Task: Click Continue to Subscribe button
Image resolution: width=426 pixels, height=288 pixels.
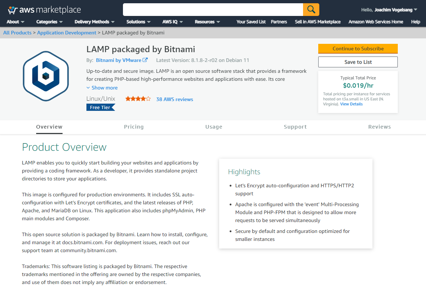Action: 358,49
